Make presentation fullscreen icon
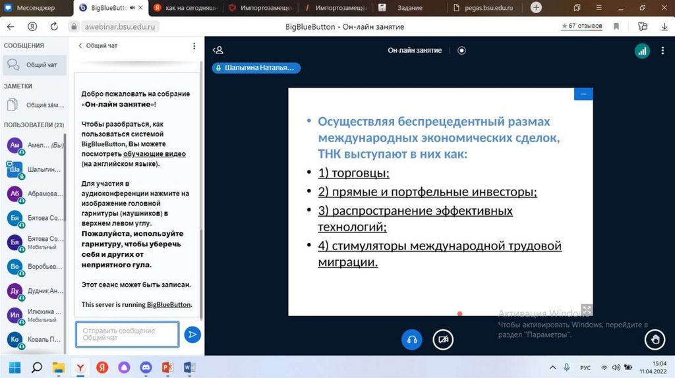The height and width of the screenshot is (378, 675). pyautogui.click(x=586, y=310)
